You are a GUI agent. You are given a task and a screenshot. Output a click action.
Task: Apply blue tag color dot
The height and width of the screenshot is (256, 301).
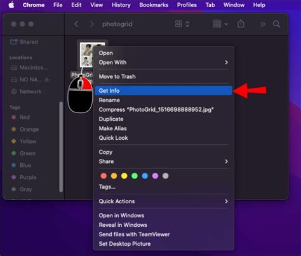(x=145, y=176)
